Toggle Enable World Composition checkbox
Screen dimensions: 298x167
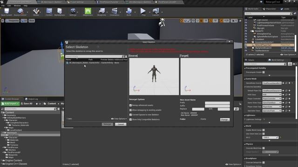[x=264, y=130]
